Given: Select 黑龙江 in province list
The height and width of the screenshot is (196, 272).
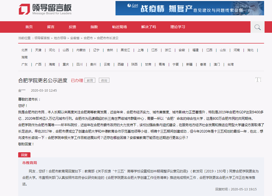Looking at the screenshot, I should click(x=125, y=50).
